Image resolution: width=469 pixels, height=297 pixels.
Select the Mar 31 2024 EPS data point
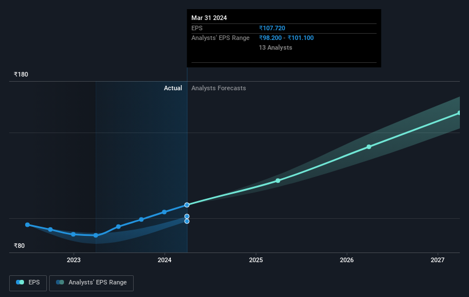187,205
